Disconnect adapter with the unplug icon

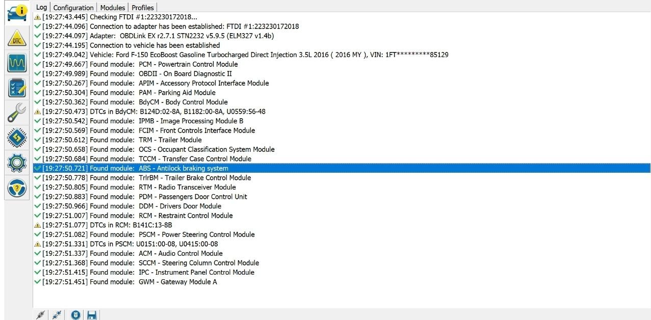point(57,314)
